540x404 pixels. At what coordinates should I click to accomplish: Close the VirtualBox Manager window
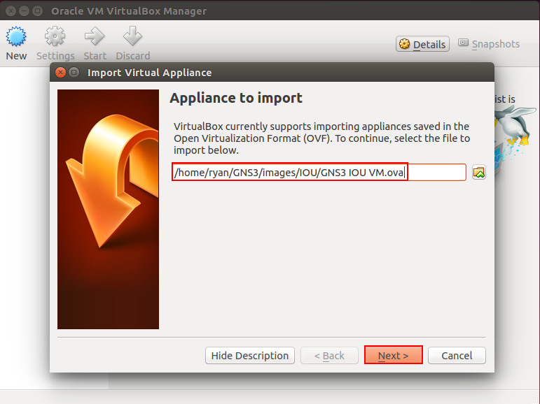11,11
